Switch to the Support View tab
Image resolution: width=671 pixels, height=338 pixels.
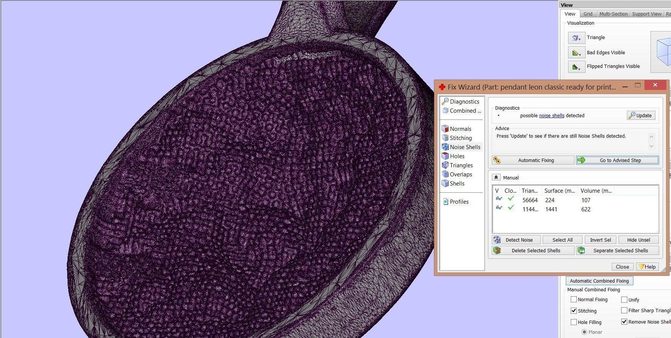coord(647,14)
